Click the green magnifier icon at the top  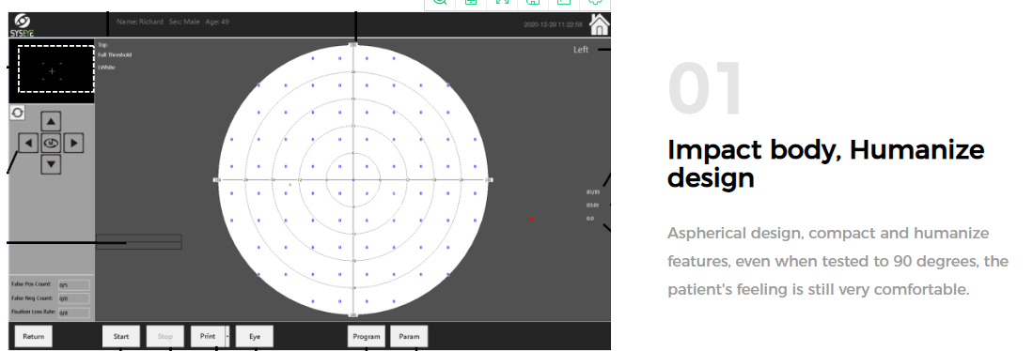click(x=439, y=2)
